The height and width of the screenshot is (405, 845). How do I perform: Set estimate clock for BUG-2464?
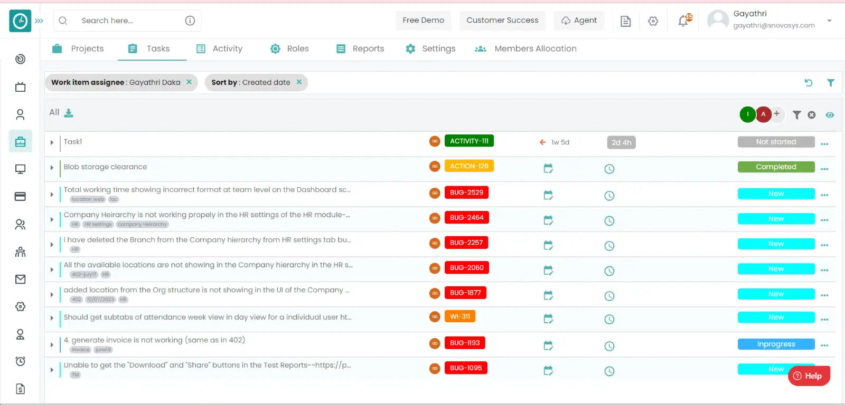coord(609,221)
